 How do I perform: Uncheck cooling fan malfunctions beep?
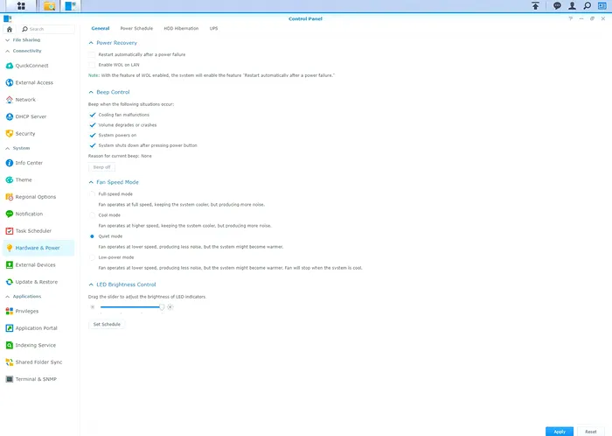tap(93, 115)
